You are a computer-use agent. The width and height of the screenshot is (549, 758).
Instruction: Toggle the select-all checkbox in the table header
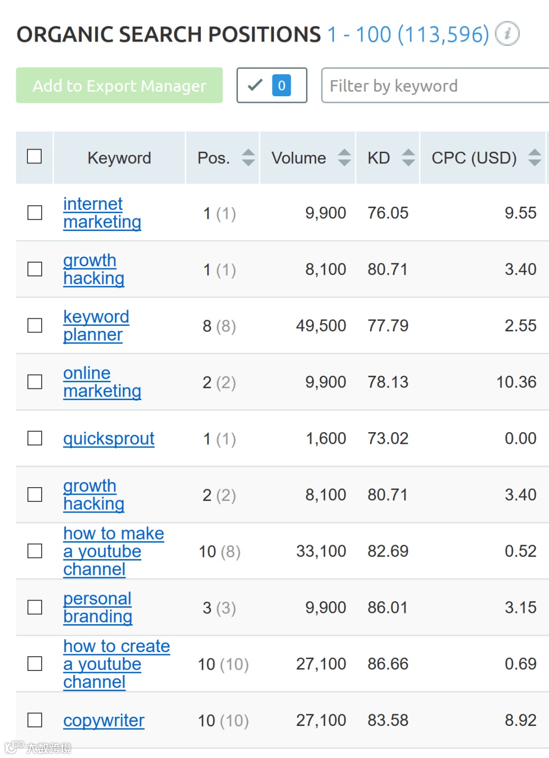click(35, 156)
